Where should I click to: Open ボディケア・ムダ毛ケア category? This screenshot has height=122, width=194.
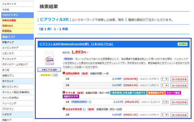pos(18,64)
